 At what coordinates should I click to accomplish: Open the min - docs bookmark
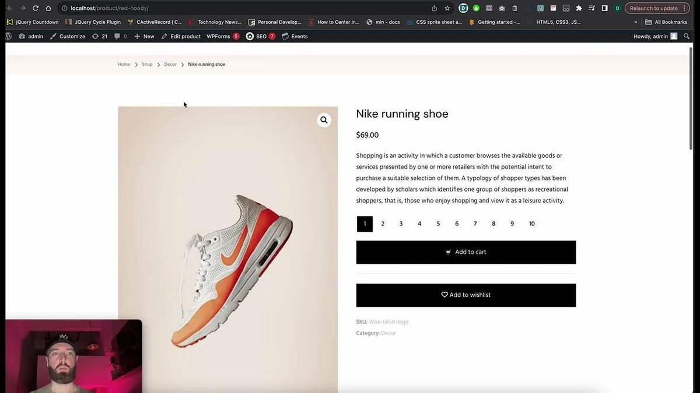tap(383, 22)
